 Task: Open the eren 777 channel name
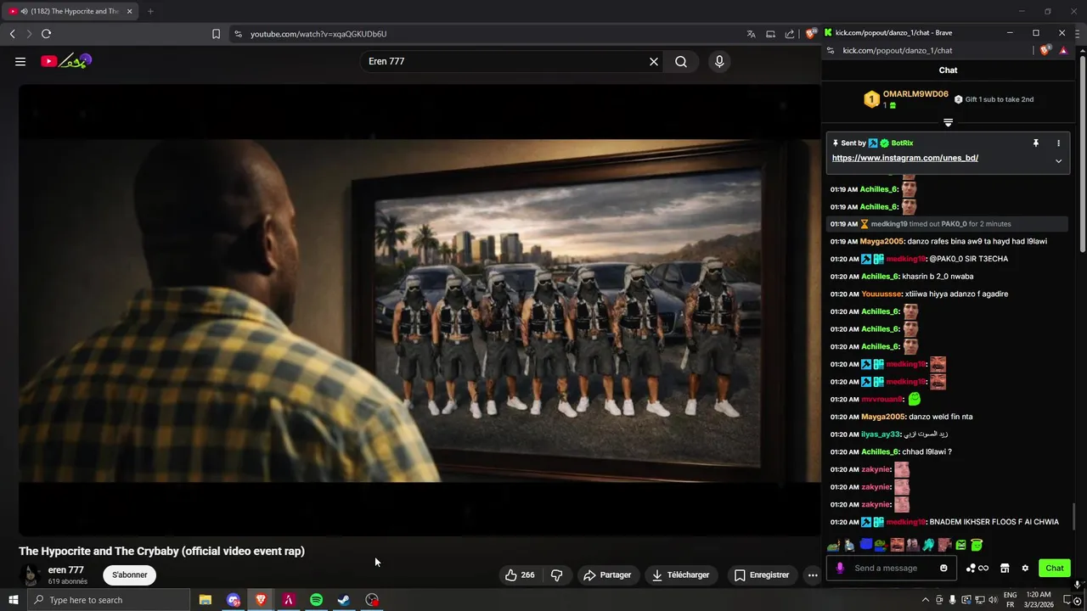point(66,569)
